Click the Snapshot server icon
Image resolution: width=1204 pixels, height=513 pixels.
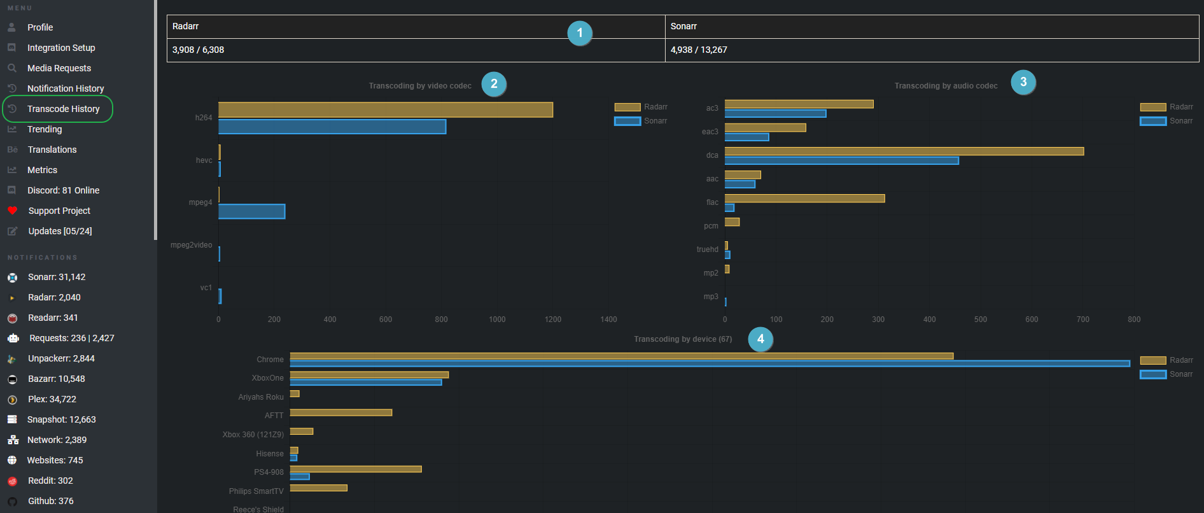click(x=12, y=419)
